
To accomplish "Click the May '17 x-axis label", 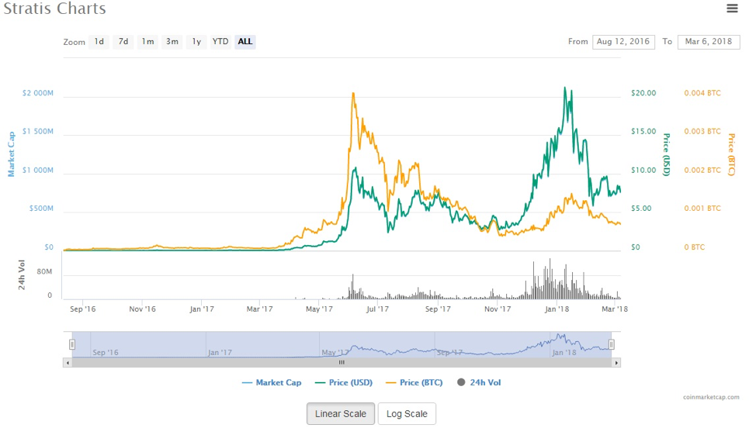I will [319, 309].
